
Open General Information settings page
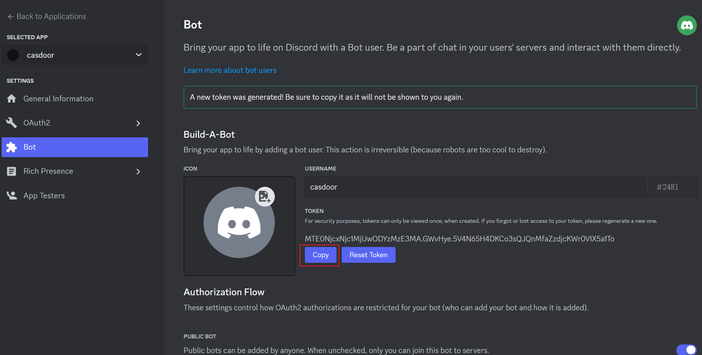pyautogui.click(x=58, y=99)
